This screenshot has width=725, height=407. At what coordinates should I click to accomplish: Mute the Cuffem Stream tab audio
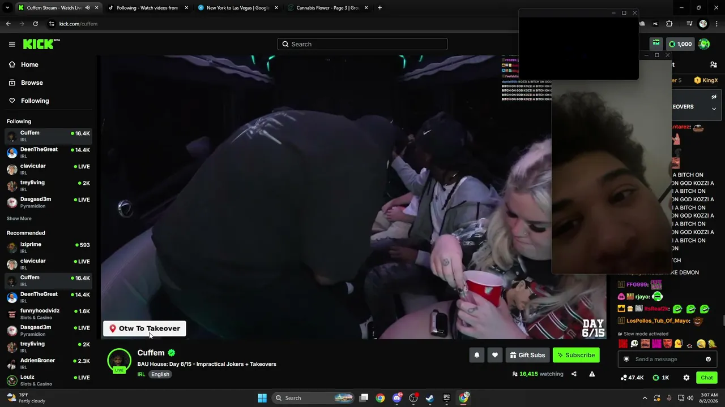[x=87, y=8]
